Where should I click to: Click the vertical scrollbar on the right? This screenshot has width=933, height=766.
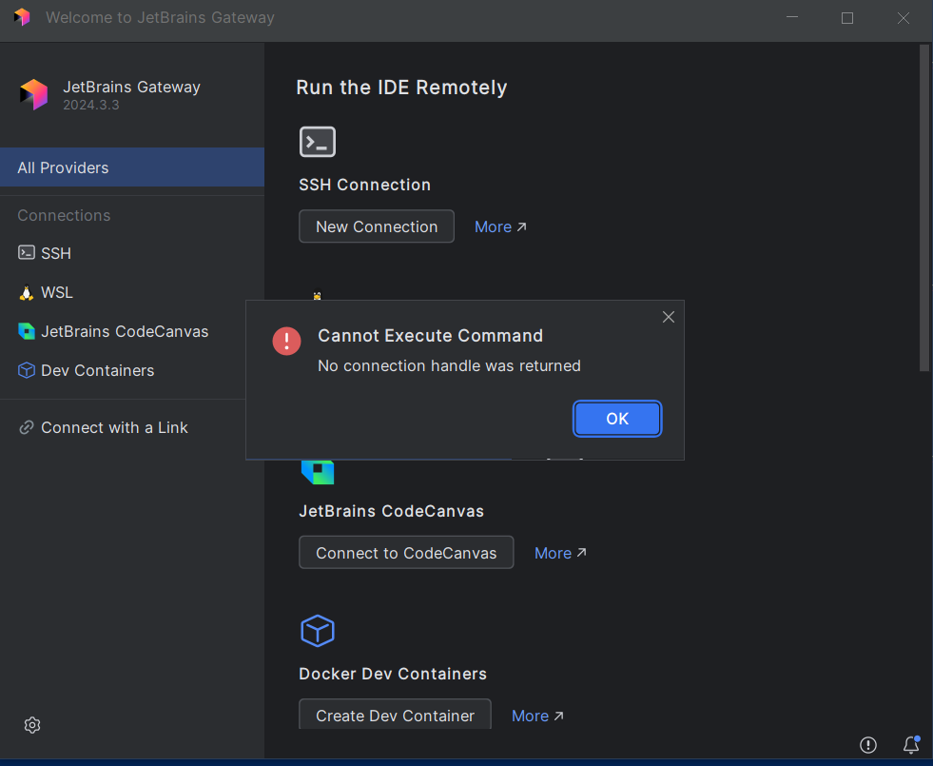click(x=924, y=209)
